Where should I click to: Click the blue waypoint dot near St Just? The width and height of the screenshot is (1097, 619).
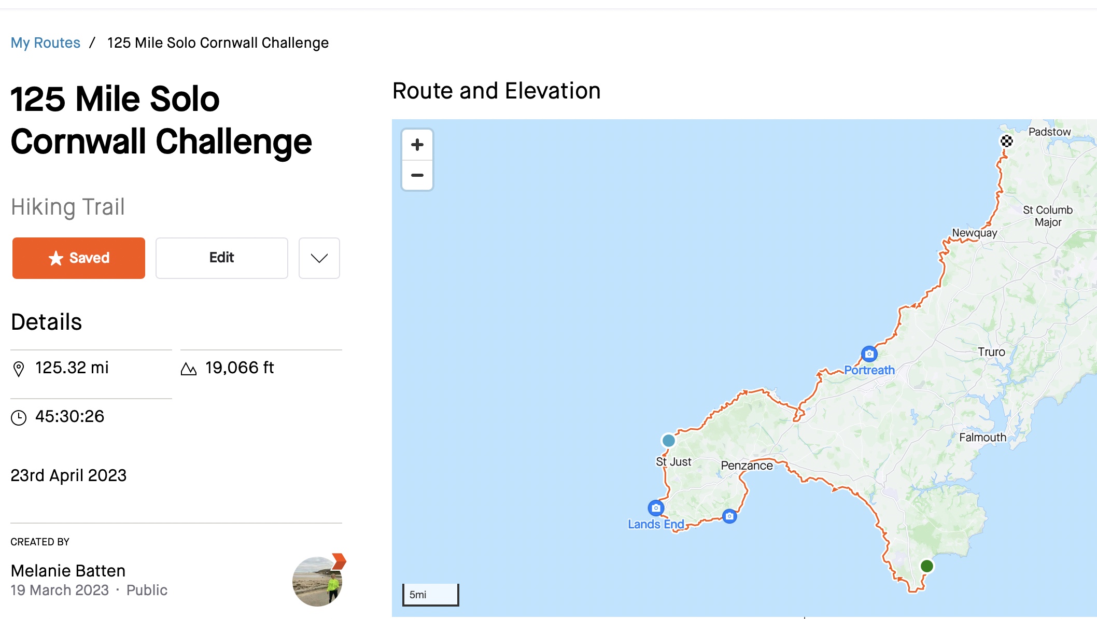669,441
